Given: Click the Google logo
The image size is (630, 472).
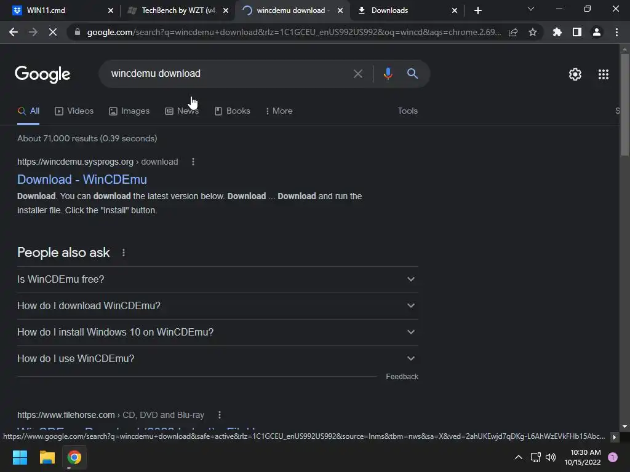Looking at the screenshot, I should coord(42,74).
